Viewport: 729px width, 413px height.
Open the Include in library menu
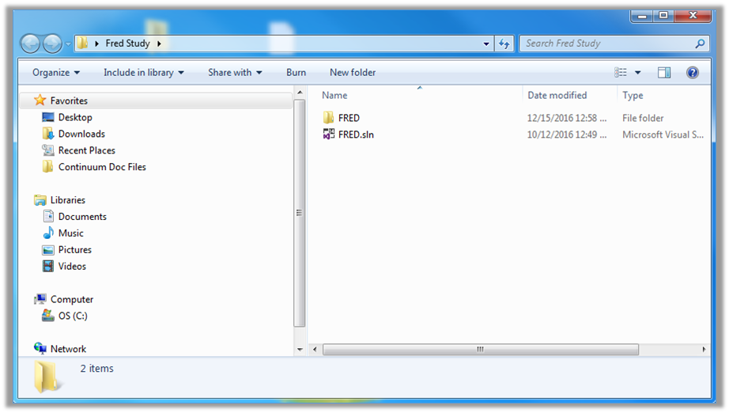click(x=144, y=73)
